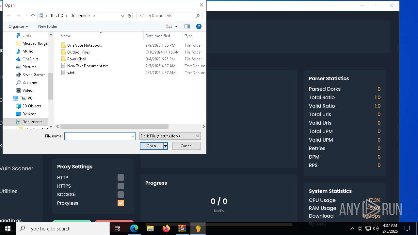This screenshot has height=235, width=418.
Task: Cancel the Open dialog
Action: (186, 146)
